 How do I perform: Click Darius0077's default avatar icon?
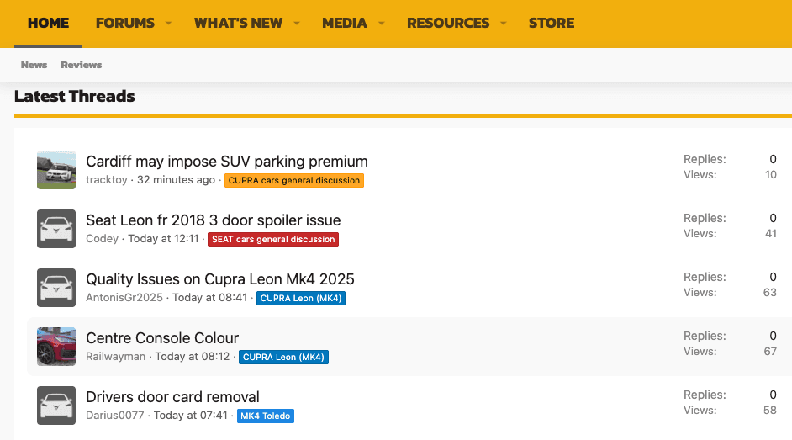tap(56, 406)
